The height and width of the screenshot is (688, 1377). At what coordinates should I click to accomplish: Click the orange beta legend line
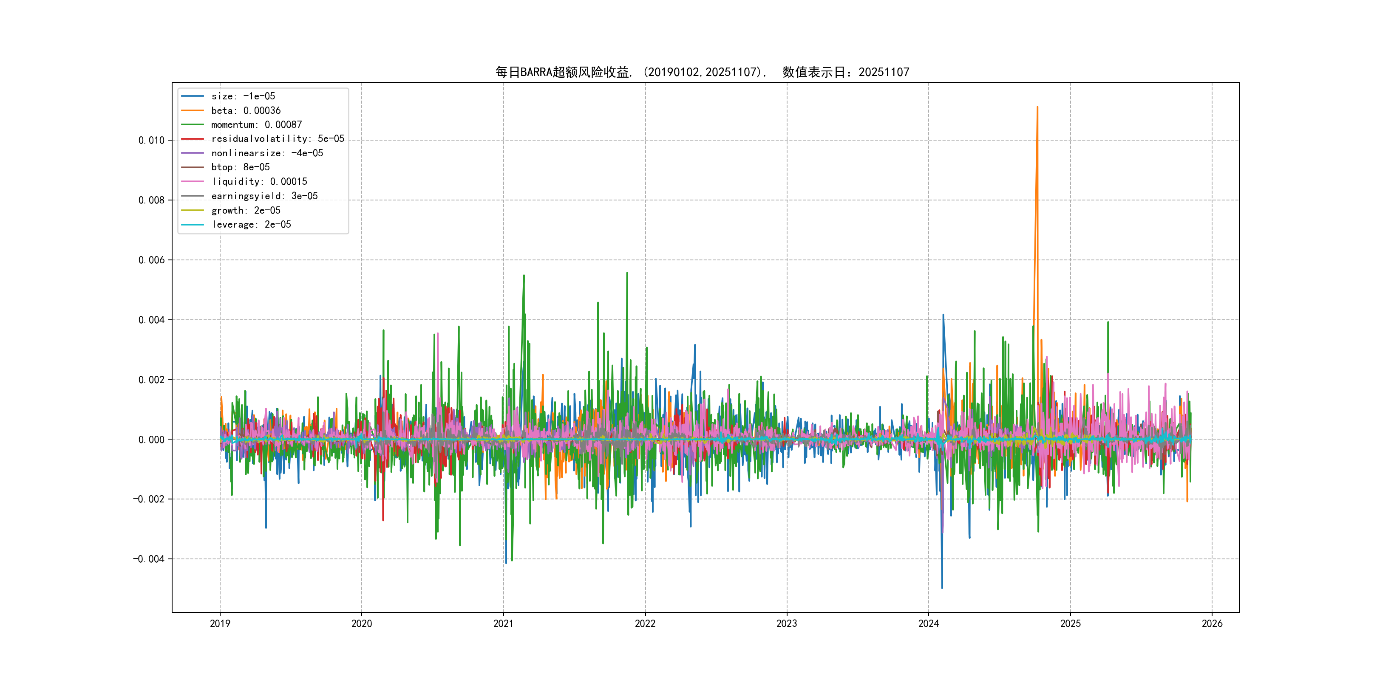193,110
